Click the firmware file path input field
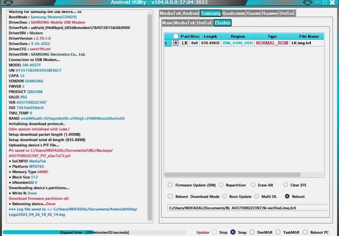The image size is (339, 236). coord(247,208)
